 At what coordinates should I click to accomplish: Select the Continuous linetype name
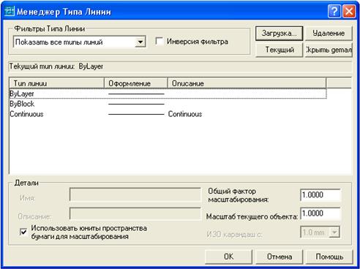26,114
